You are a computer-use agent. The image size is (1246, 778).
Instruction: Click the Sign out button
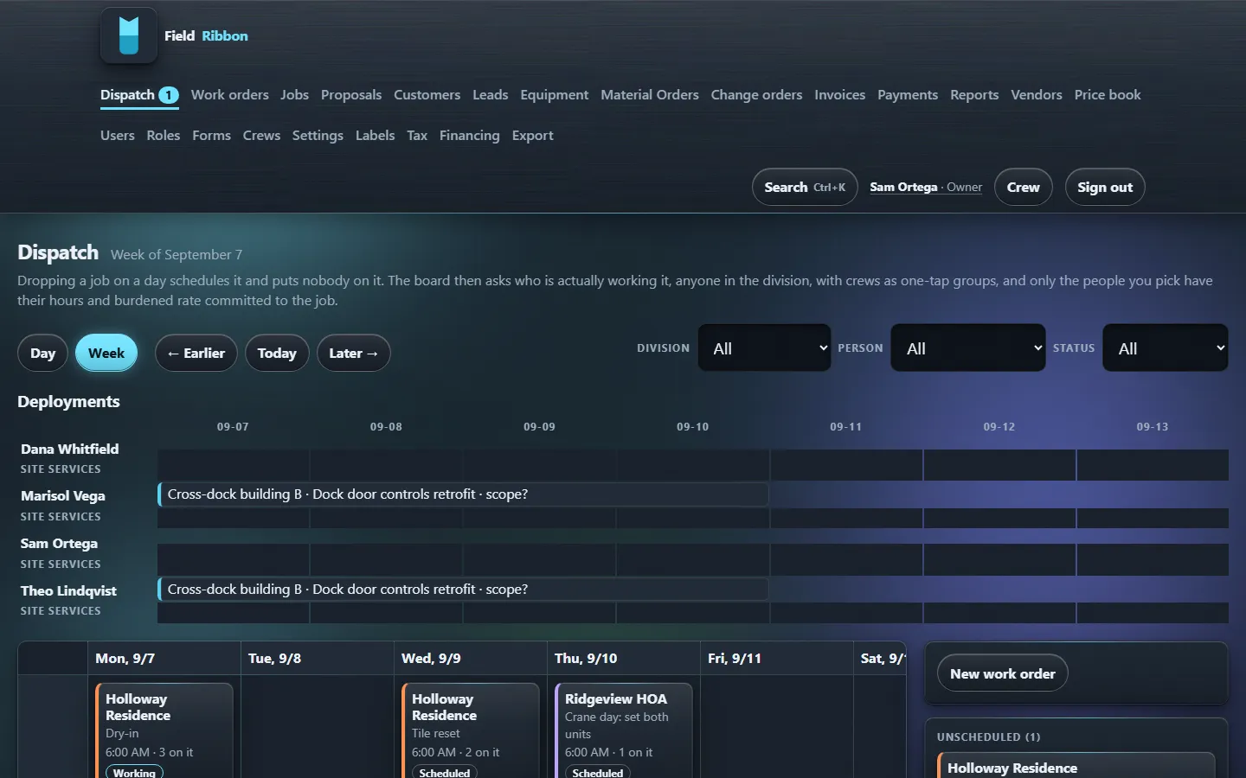click(1105, 187)
